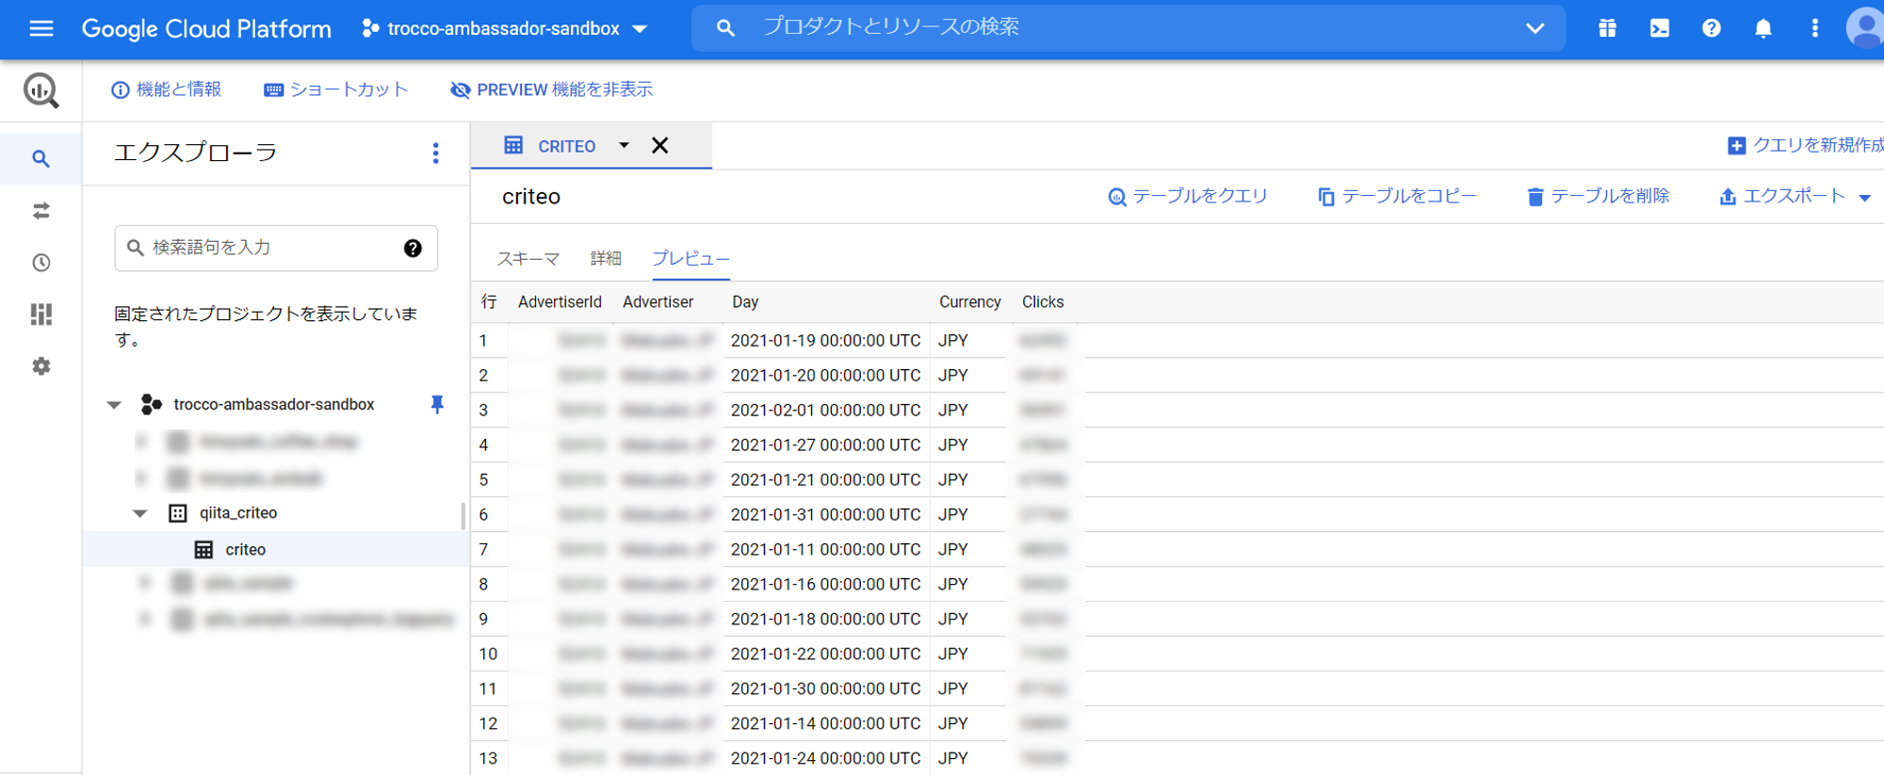Focus the product and resource search field
The height and width of the screenshot is (775, 1884).
(x=1130, y=27)
